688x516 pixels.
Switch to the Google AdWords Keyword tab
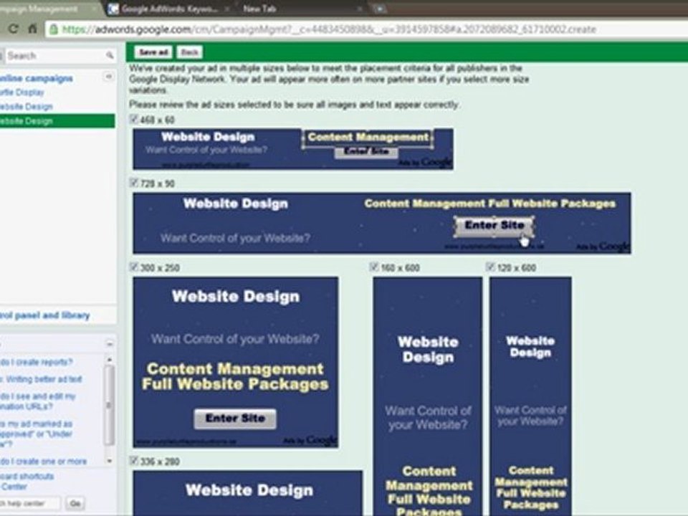(x=169, y=9)
